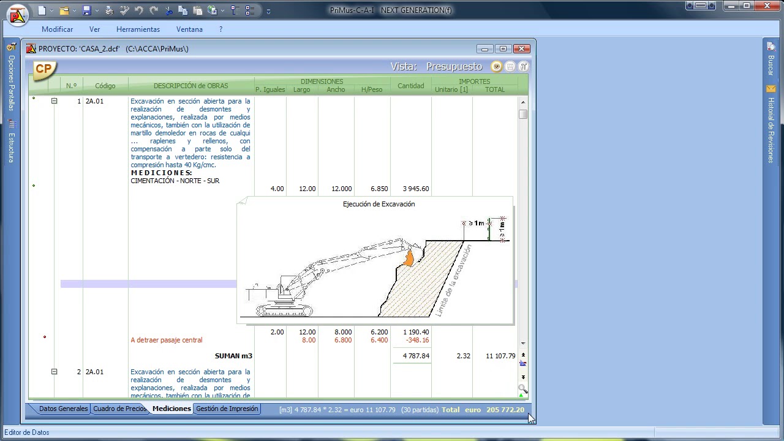
Task: Open the dropdown arrow next to New document
Action: pos(51,11)
